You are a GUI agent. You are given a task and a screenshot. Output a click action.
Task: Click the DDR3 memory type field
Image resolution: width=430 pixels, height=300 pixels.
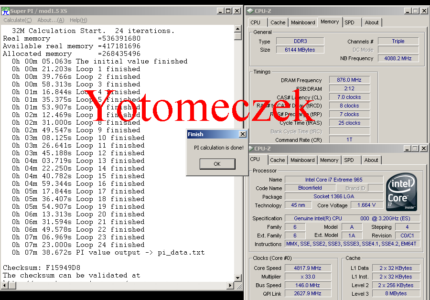(301, 41)
